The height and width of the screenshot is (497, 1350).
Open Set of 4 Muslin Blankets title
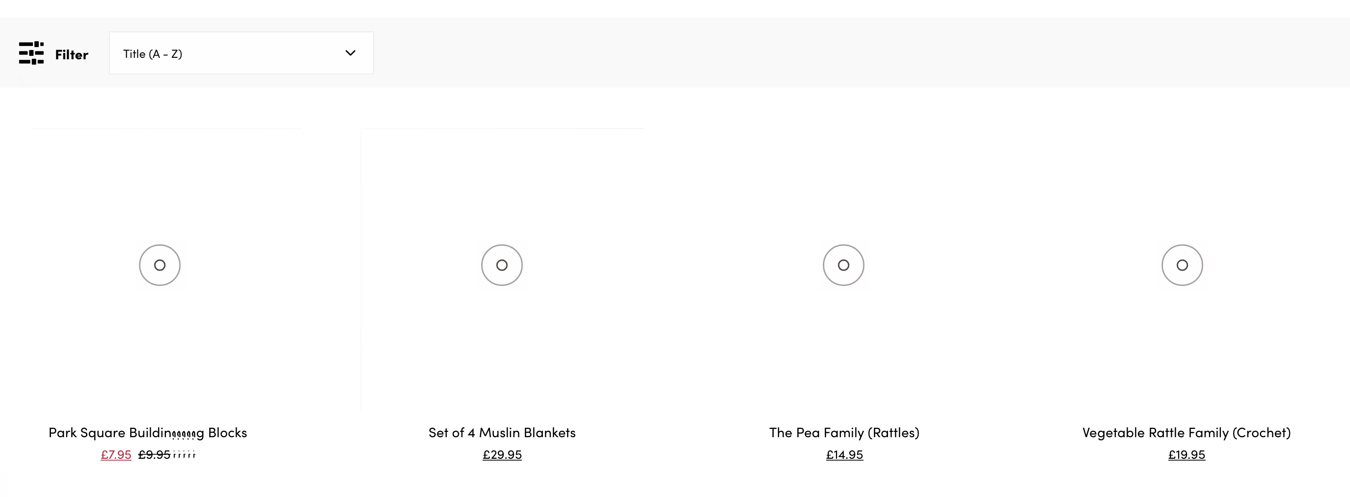click(x=502, y=433)
